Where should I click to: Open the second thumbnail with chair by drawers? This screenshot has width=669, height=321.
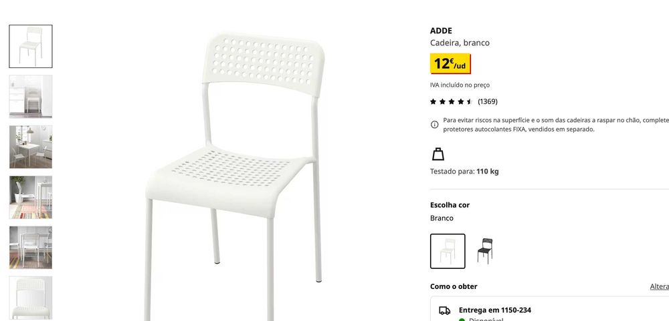[x=31, y=97]
